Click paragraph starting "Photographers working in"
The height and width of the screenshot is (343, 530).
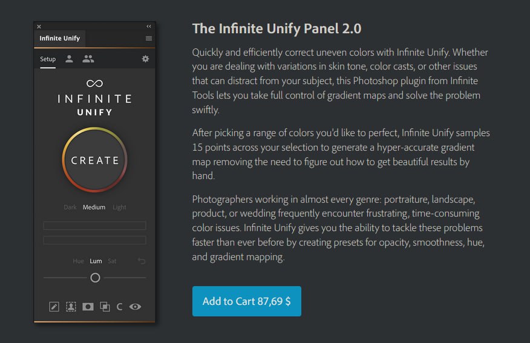338,228
